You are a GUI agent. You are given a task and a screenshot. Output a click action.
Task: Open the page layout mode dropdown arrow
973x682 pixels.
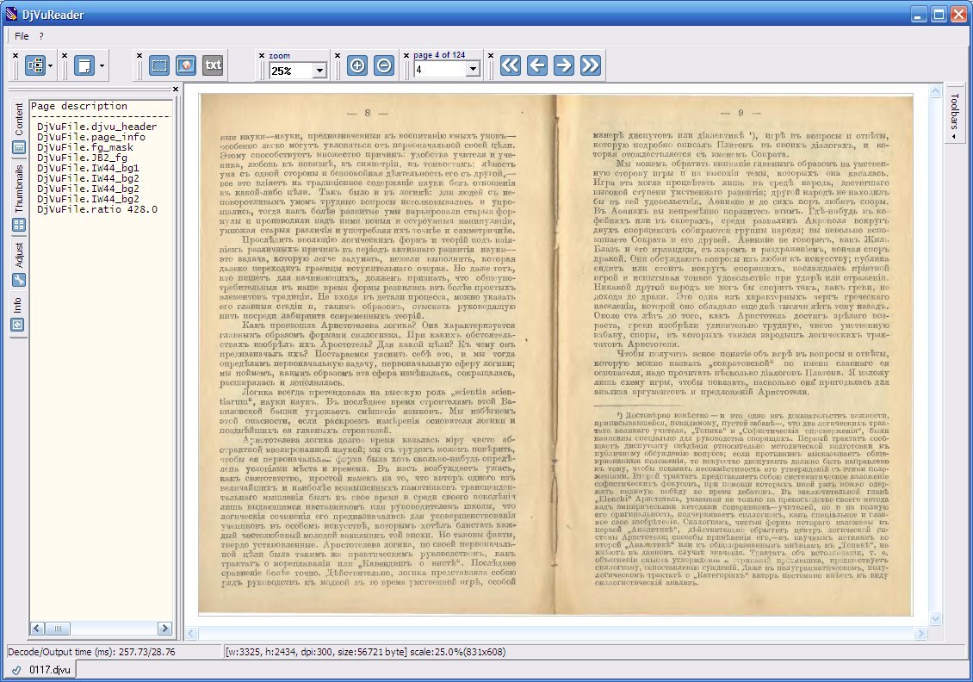[x=102, y=65]
